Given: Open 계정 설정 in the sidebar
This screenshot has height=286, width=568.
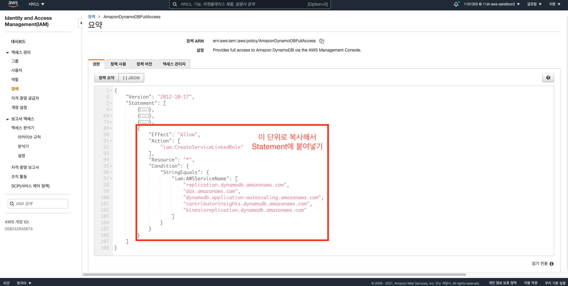Looking at the screenshot, I should (19, 108).
